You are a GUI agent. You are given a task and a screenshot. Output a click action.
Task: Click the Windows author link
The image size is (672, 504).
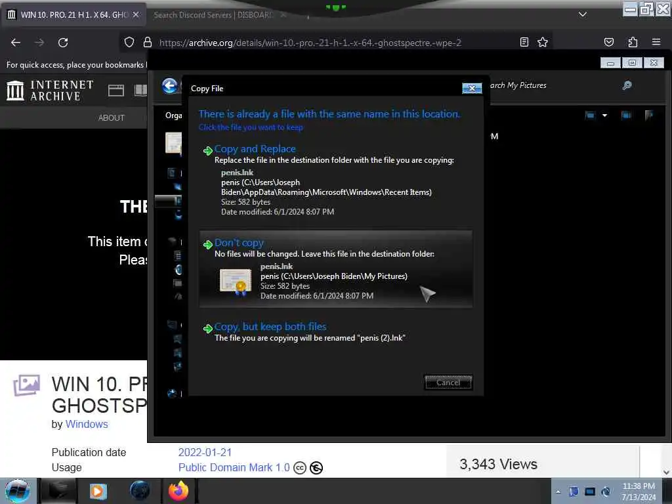tap(87, 424)
